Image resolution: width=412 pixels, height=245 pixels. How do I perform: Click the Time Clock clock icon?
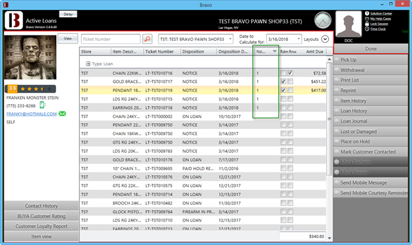pyautogui.click(x=367, y=29)
